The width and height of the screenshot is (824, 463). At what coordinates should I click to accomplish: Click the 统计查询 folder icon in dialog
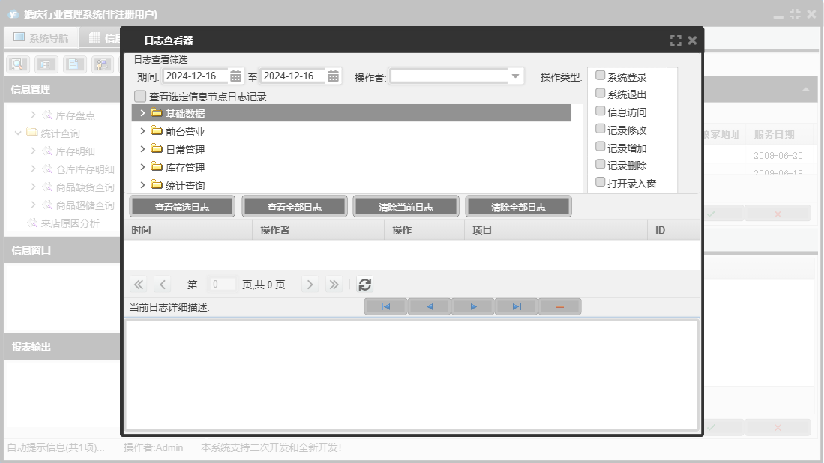[157, 184]
